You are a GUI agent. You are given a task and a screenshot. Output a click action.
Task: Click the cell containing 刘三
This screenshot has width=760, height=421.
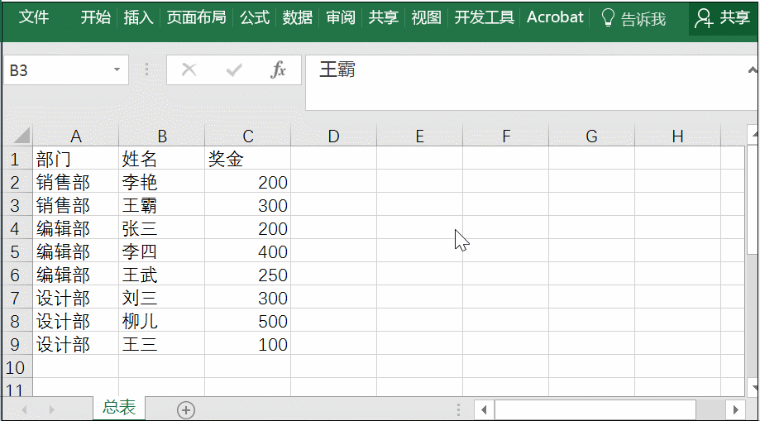point(162,298)
